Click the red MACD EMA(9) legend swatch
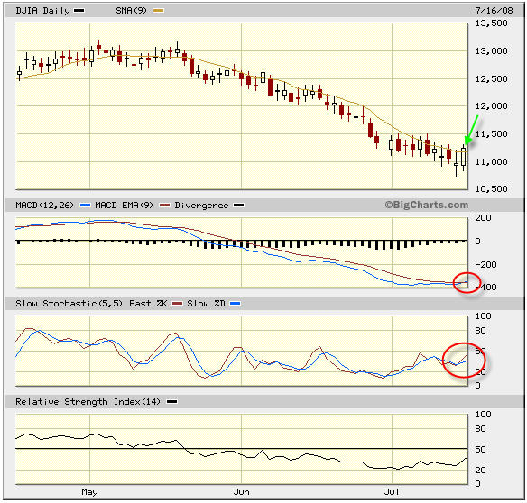This screenshot has width=527, height=503. pyautogui.click(x=164, y=206)
